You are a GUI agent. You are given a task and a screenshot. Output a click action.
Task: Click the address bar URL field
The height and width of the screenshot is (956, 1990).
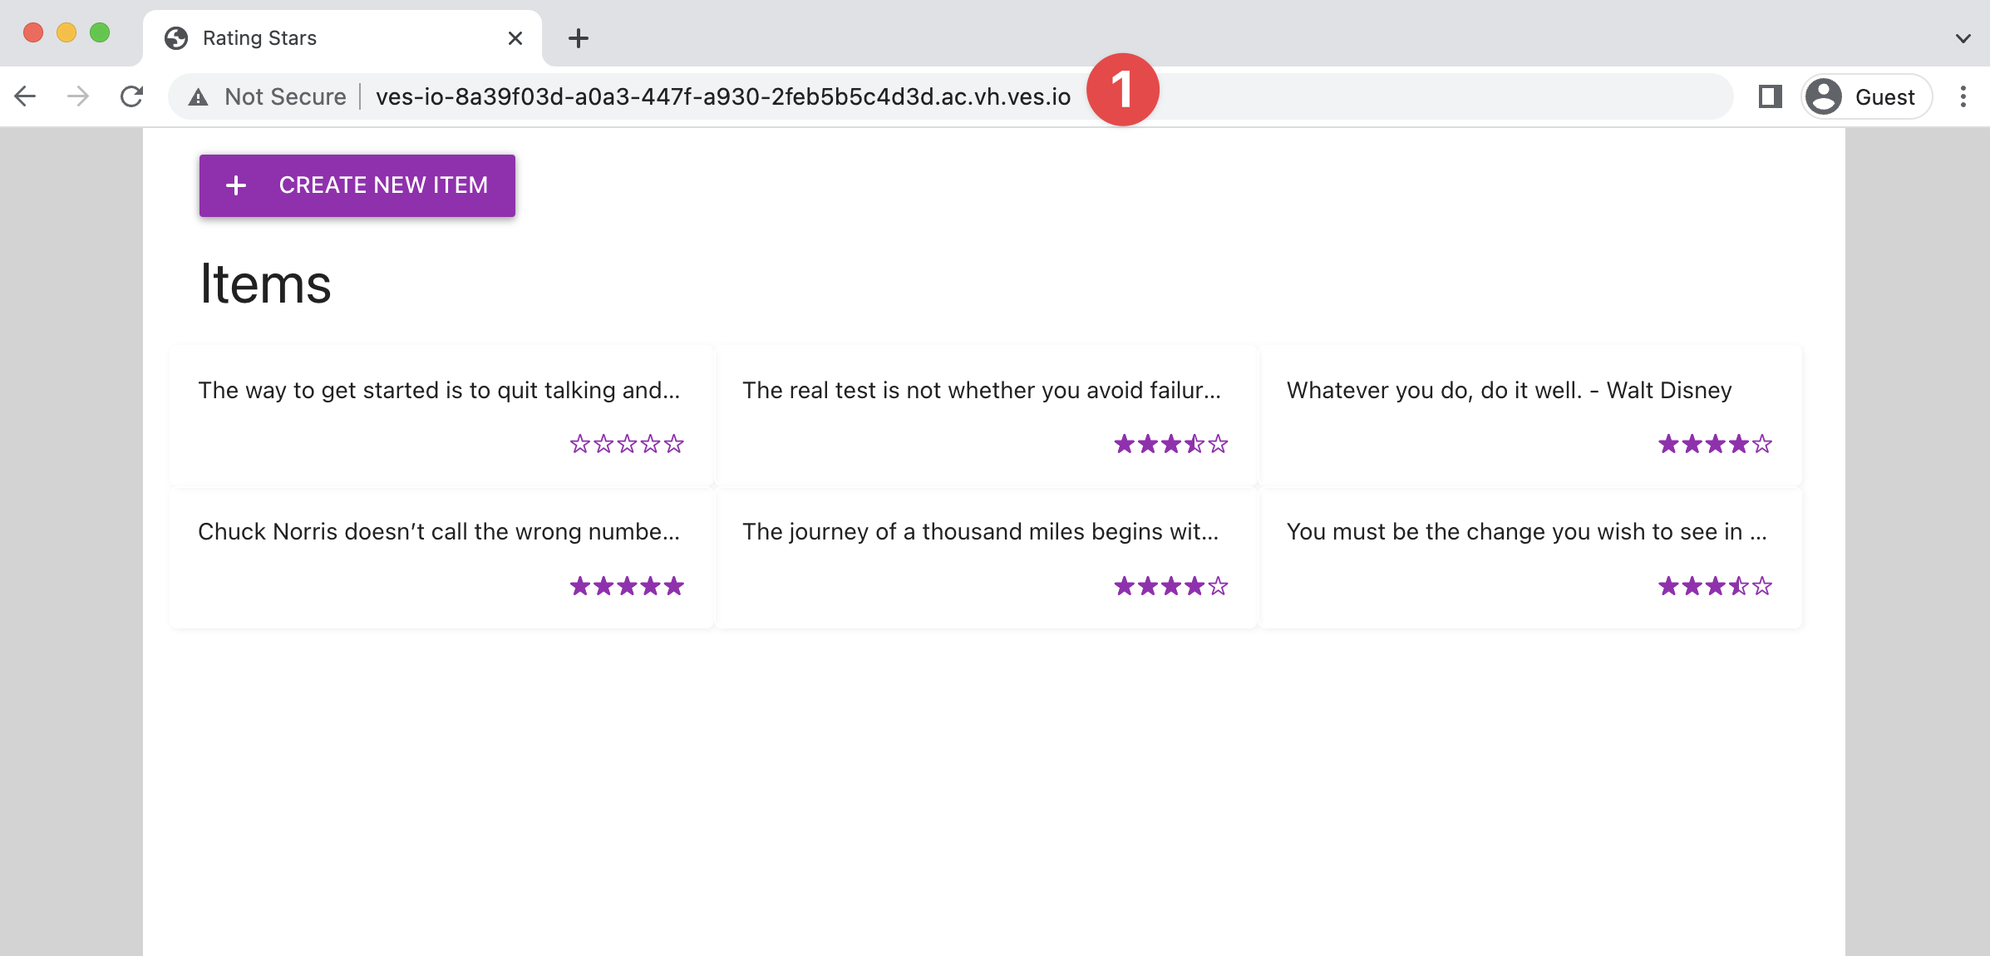[722, 96]
